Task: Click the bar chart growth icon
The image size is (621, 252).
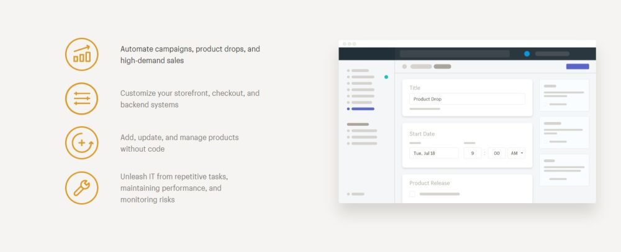Action: click(81, 54)
